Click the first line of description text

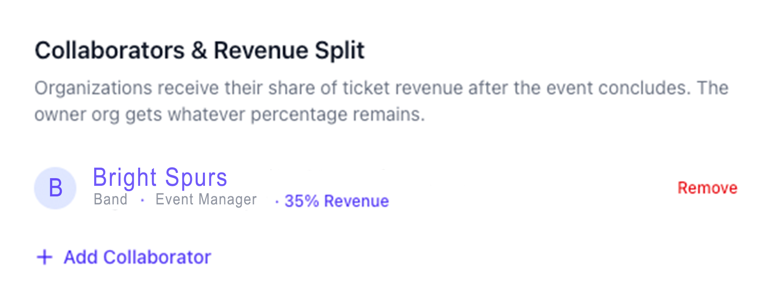click(381, 88)
